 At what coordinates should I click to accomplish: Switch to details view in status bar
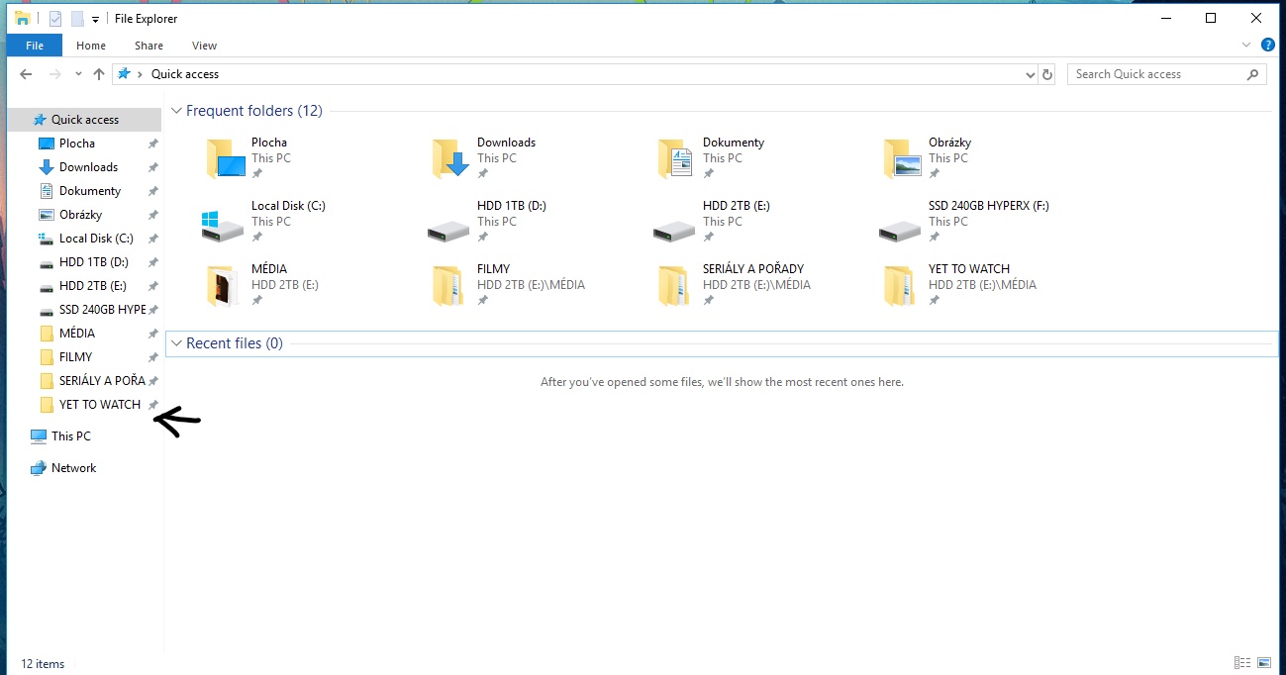coord(1242,663)
